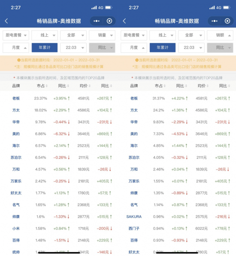Open SAKURA brand link in right table
Image resolution: width=236 pixels, height=256 pixels.
[x=134, y=217]
